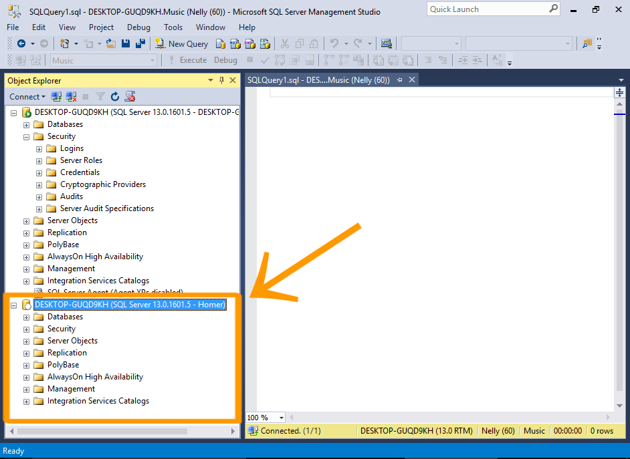The image size is (630, 459).
Task: Click the Disconnect icon in Object Explorer
Action: [71, 97]
